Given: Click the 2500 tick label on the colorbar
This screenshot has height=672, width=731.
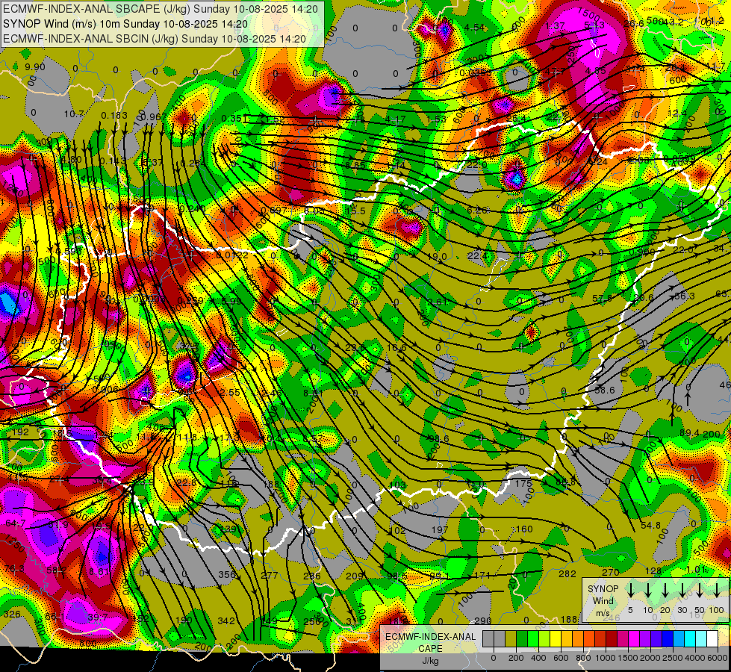Looking at the screenshot, I should 673,658.
